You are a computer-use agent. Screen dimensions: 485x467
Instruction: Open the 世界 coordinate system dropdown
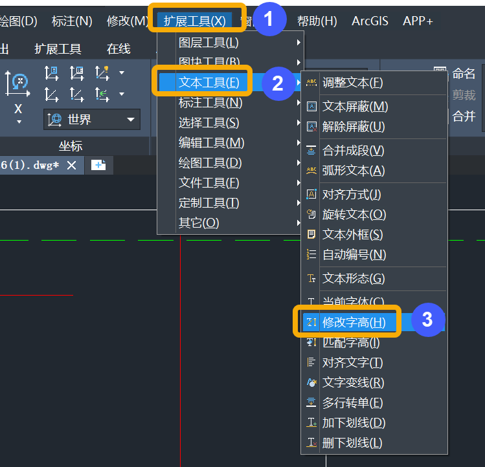point(92,120)
